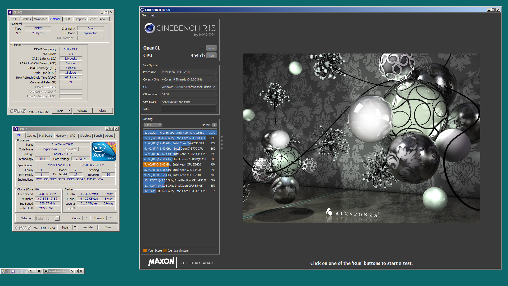Screen dimensions: 508x286
Task: Click Validate in lower CPU-Z CPU window
Action: [x=88, y=227]
